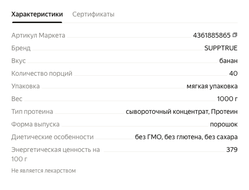Click сывороточный концентрат, Протеин value
The width and height of the screenshot is (249, 190).
[182, 111]
